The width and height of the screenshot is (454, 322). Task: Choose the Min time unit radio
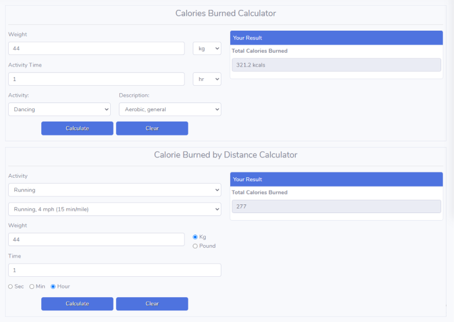coord(32,287)
